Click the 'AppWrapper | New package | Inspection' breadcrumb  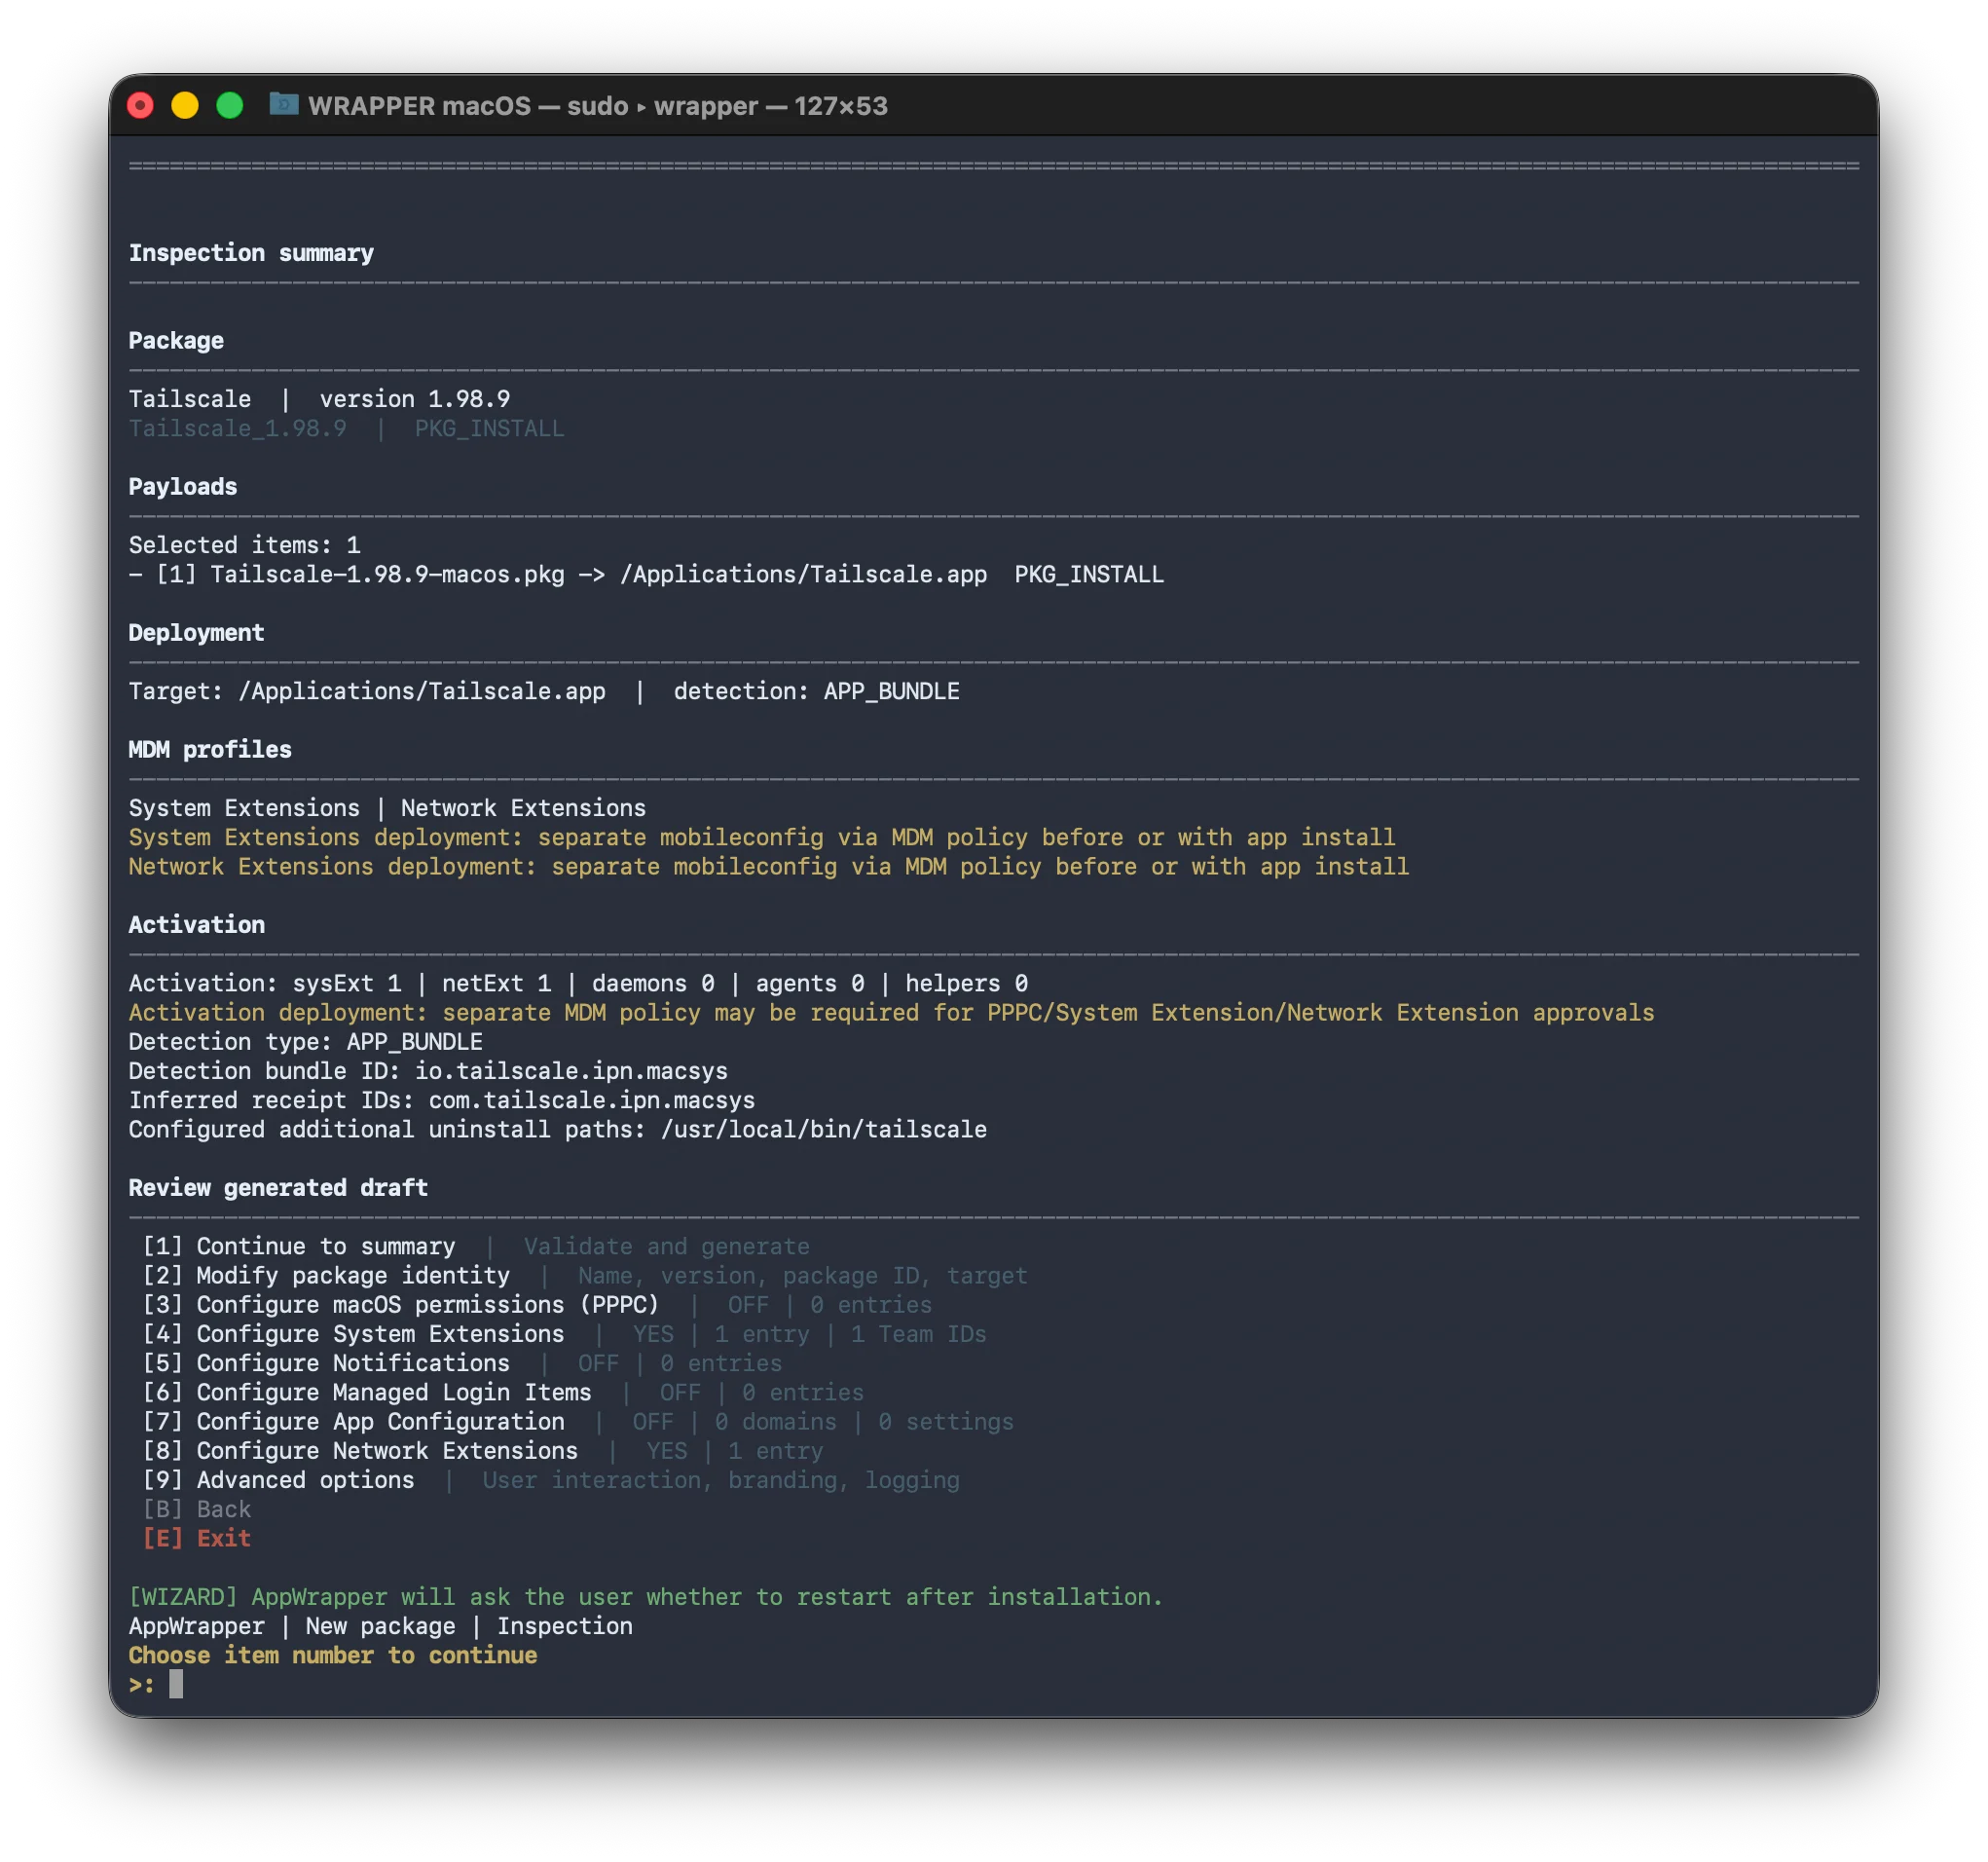pos(381,1627)
